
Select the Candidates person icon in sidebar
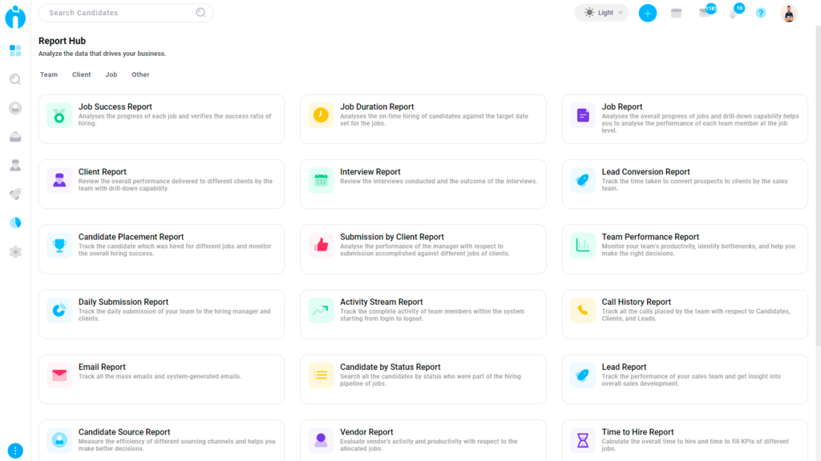[14, 165]
